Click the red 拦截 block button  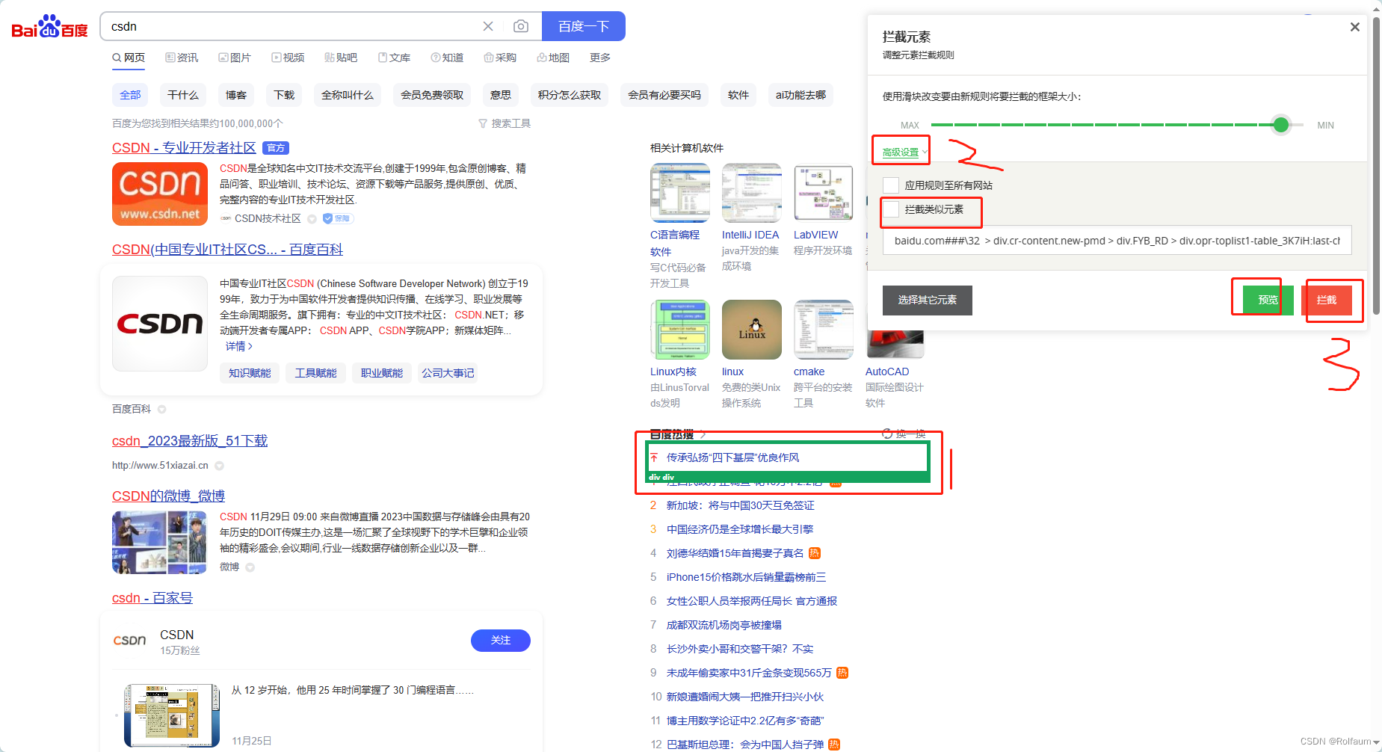pyautogui.click(x=1327, y=300)
